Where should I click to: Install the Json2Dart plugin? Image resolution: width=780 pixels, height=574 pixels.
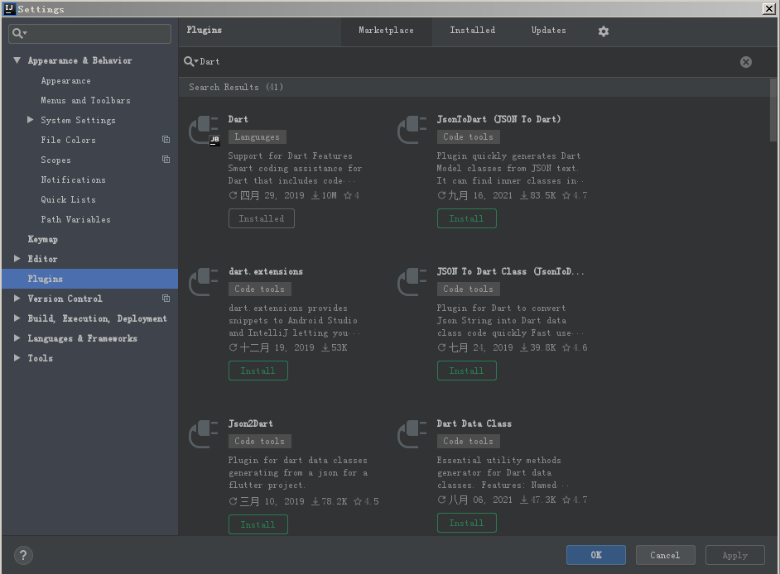click(x=258, y=524)
